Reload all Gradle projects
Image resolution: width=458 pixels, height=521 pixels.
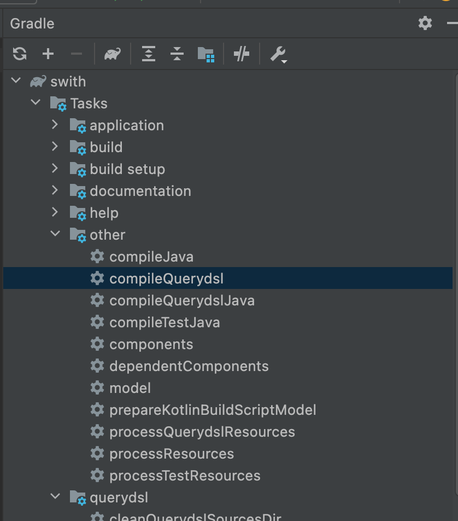tap(20, 54)
